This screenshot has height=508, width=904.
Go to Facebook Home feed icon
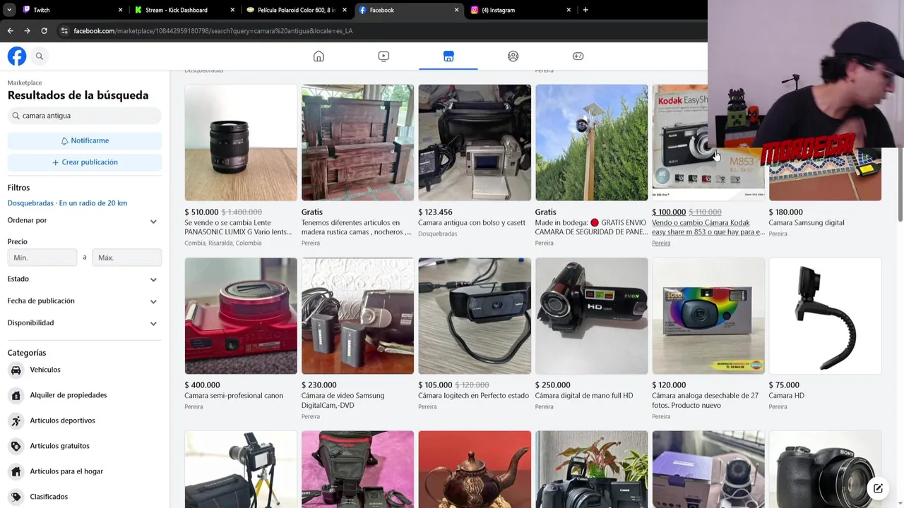pyautogui.click(x=319, y=56)
